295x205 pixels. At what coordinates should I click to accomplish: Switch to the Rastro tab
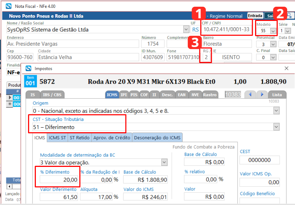pyautogui.click(x=210, y=95)
